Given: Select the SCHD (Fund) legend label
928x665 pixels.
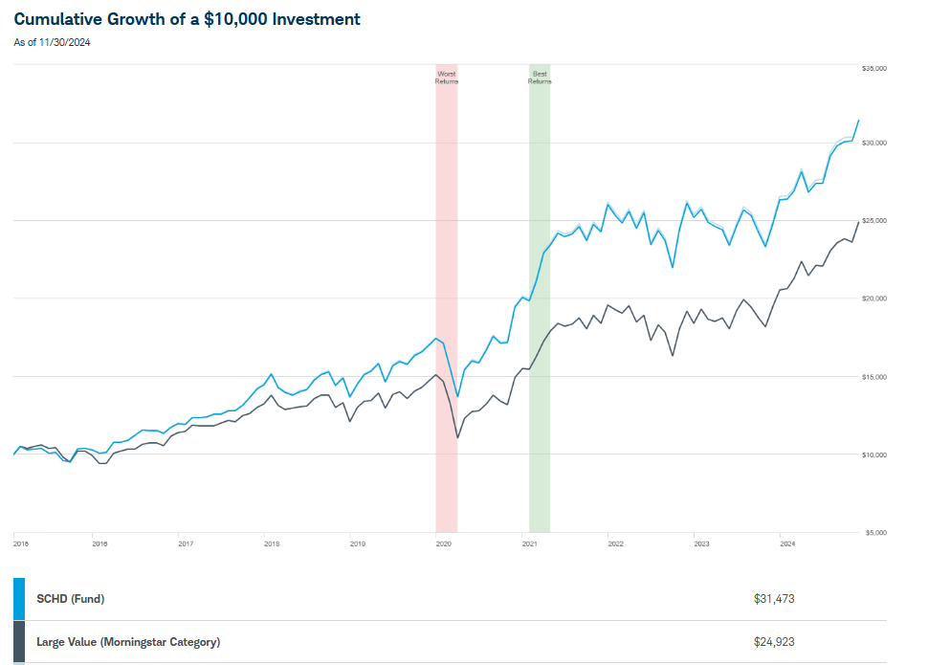Looking at the screenshot, I should click(x=70, y=599).
